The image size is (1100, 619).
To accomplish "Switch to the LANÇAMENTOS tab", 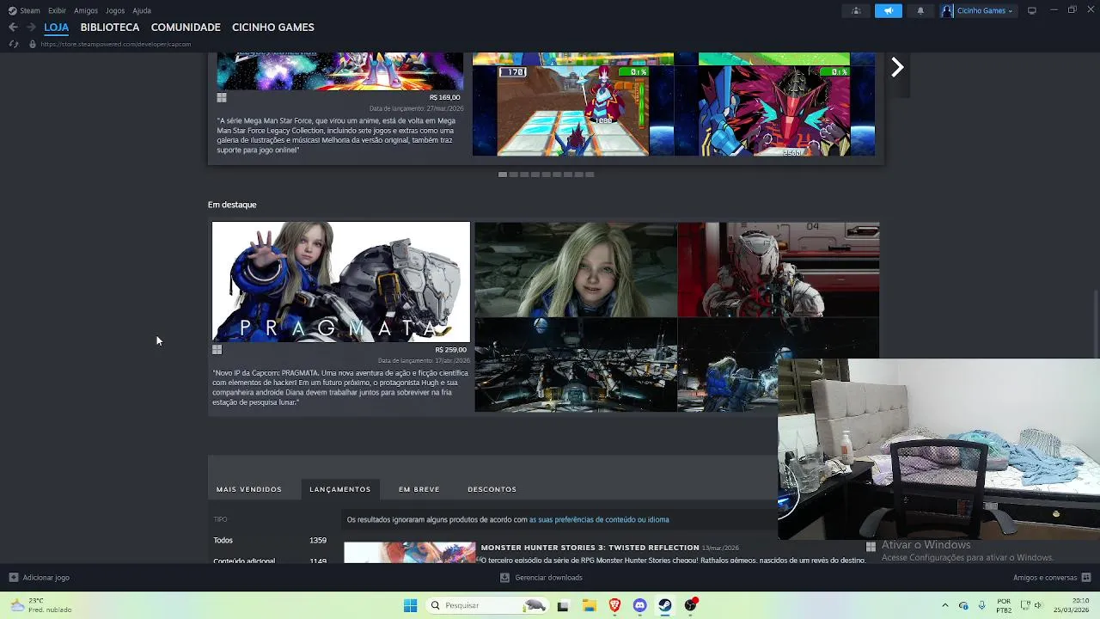I will tap(340, 489).
